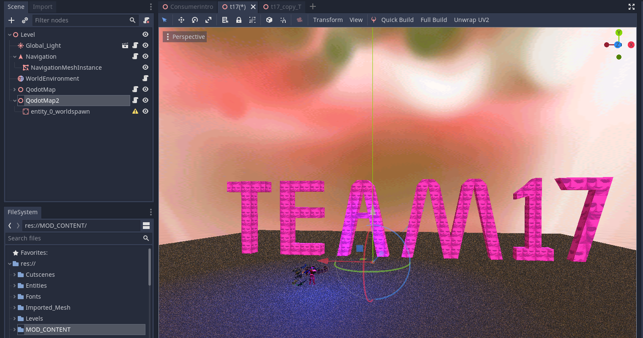
Task: Open the Transform menu
Action: [328, 20]
